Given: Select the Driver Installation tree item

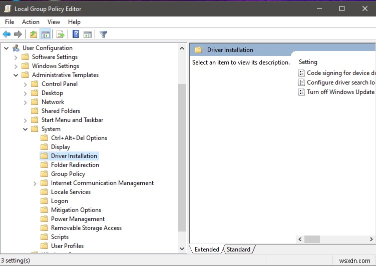Looking at the screenshot, I should point(69,156).
